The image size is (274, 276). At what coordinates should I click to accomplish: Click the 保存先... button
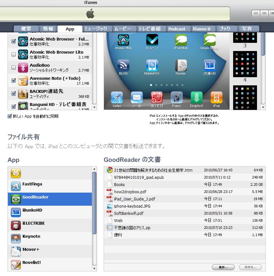coord(250,267)
